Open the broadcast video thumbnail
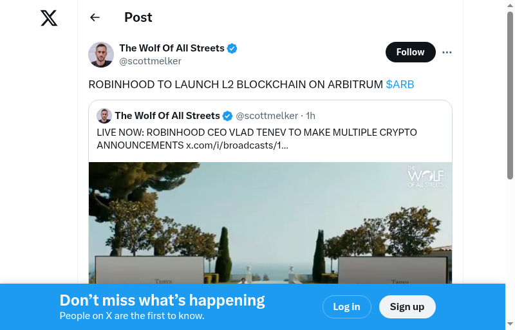 pos(270,225)
